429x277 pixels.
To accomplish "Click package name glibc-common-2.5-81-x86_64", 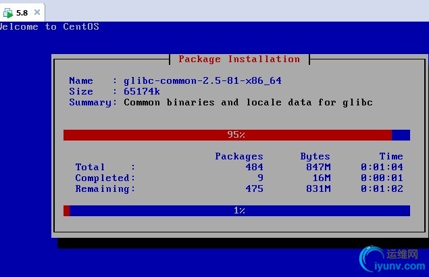I will coord(203,81).
